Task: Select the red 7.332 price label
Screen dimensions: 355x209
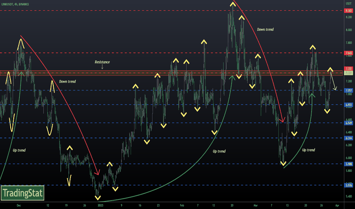Action: point(349,68)
